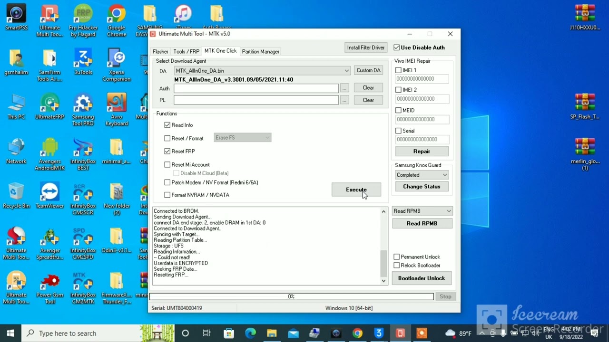Viewport: 609px width, 342px height.
Task: Open J110HXXU0 archive on desktop
Action: coord(585,18)
